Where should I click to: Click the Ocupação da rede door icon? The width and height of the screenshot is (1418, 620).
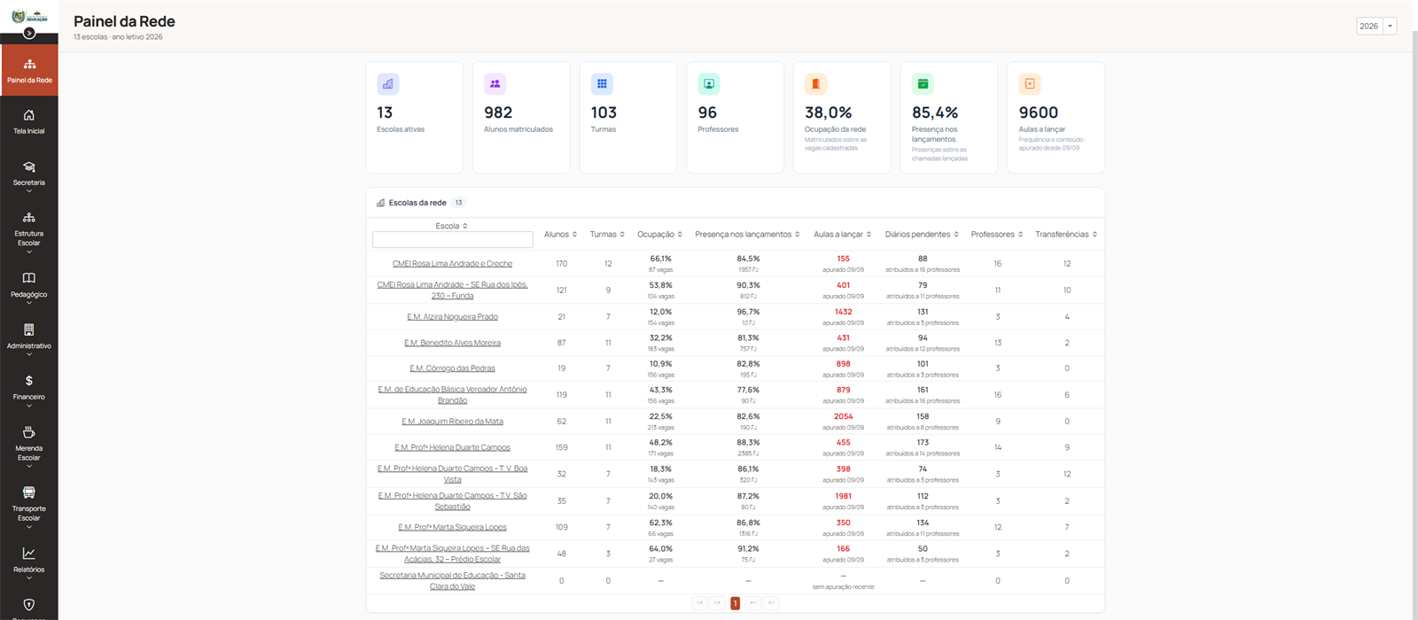[816, 84]
